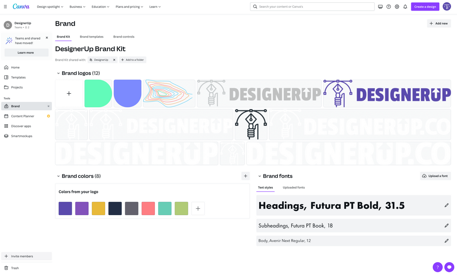
Task: Switch to the Brand templates tab
Action: pyautogui.click(x=91, y=37)
